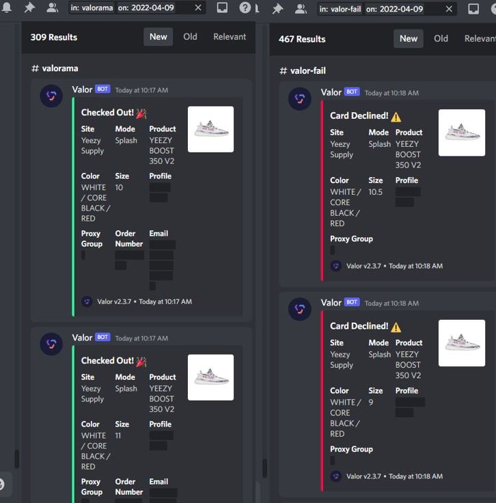Image resolution: width=496 pixels, height=503 pixels.
Task: Open the # valor-fail channel heading
Action: 303,70
